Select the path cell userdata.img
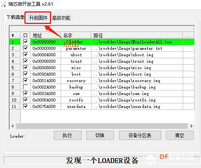The image size is (201, 168). tap(137, 106)
